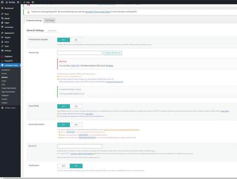237x179 pixels.
Task: Click the Pagelayer icon in sidebar
Action: [x=2, y=56]
